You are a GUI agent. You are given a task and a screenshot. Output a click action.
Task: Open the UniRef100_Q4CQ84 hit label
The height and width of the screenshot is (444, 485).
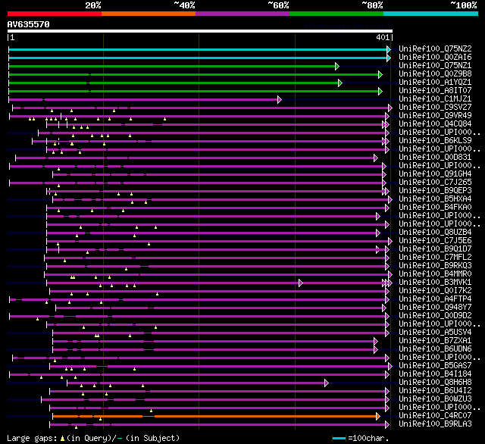(435, 124)
